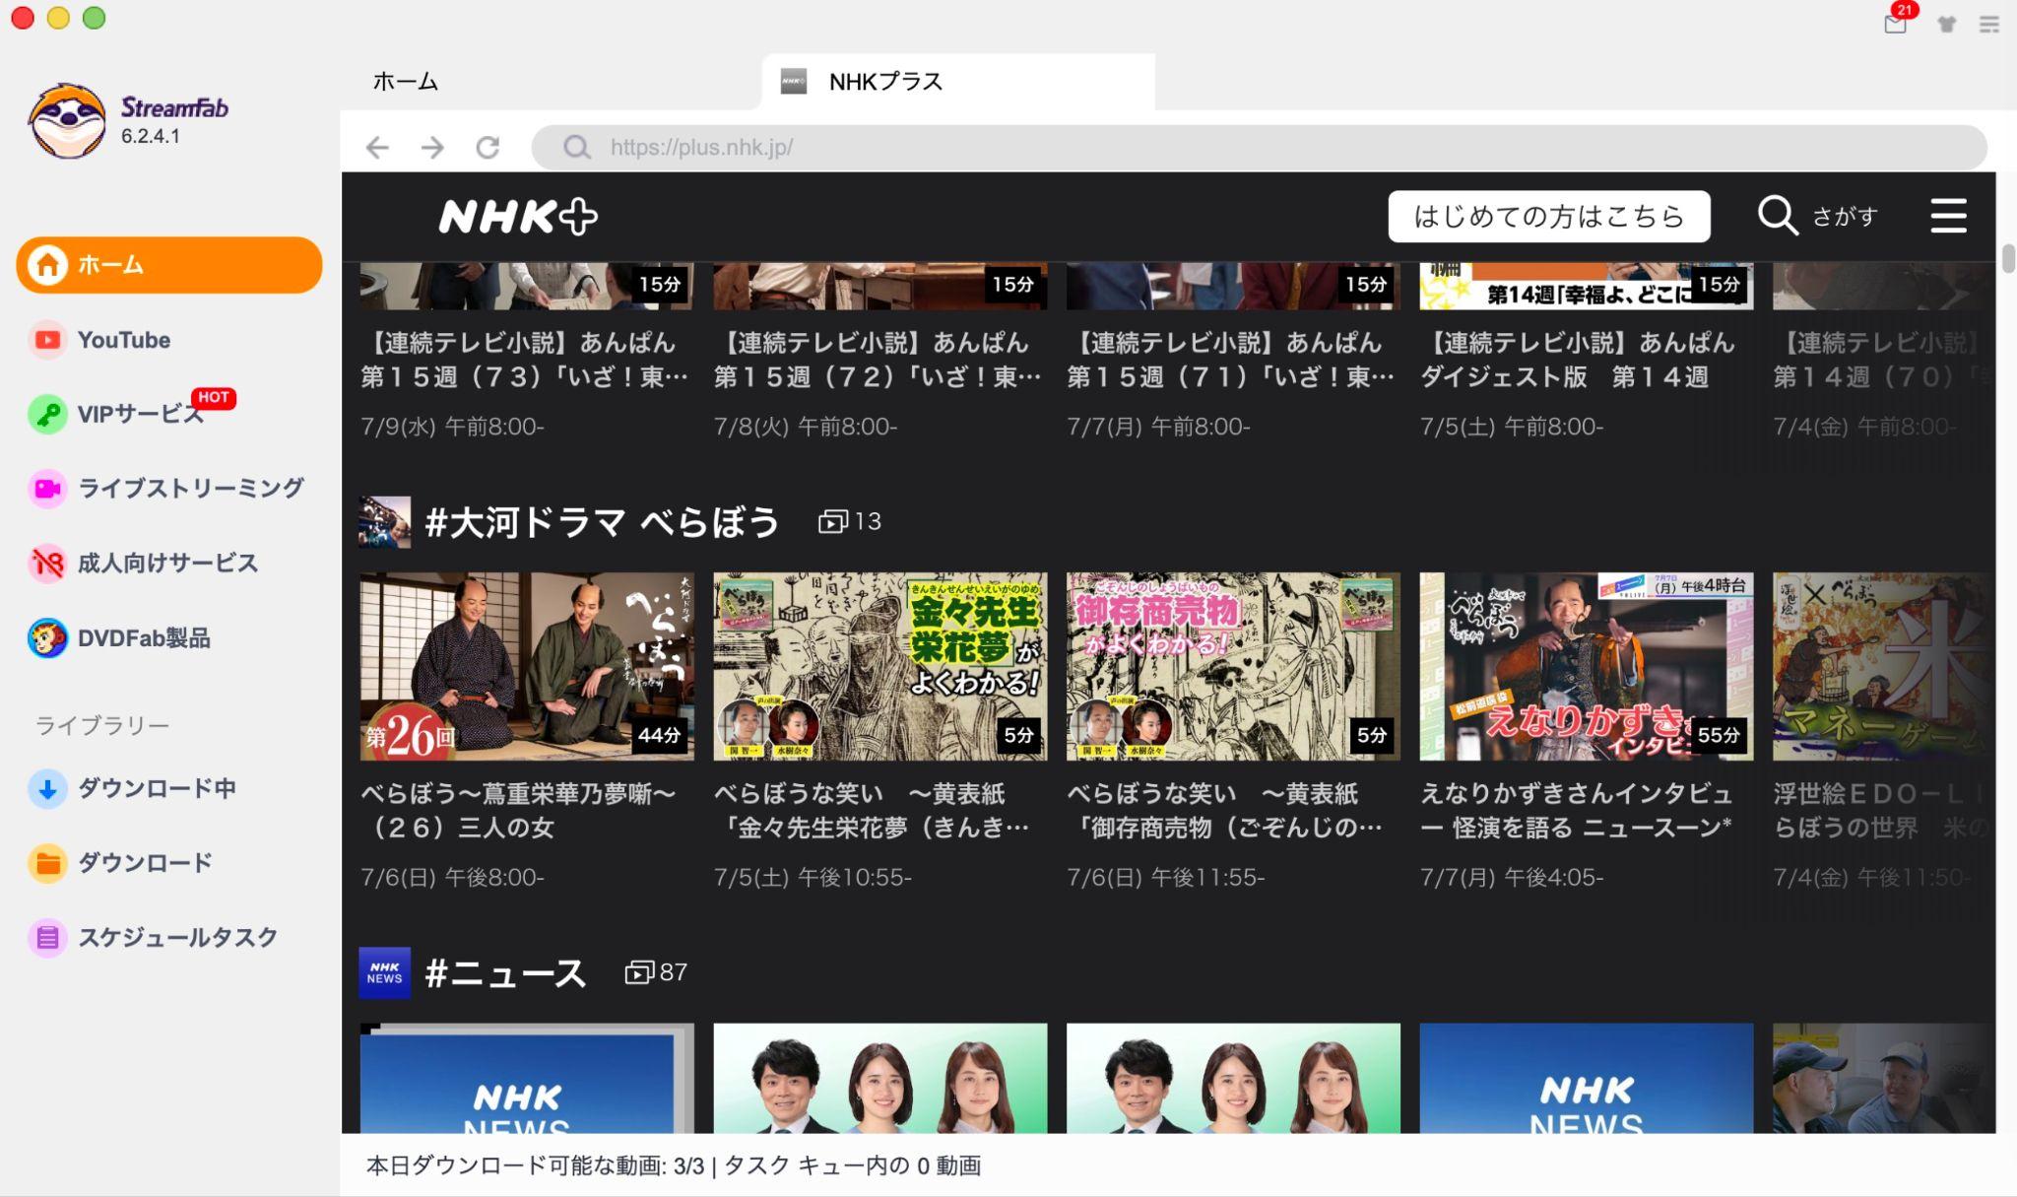Open the first NHK NEWS thumbnail
This screenshot has height=1197, width=2017.
pyautogui.click(x=527, y=1078)
